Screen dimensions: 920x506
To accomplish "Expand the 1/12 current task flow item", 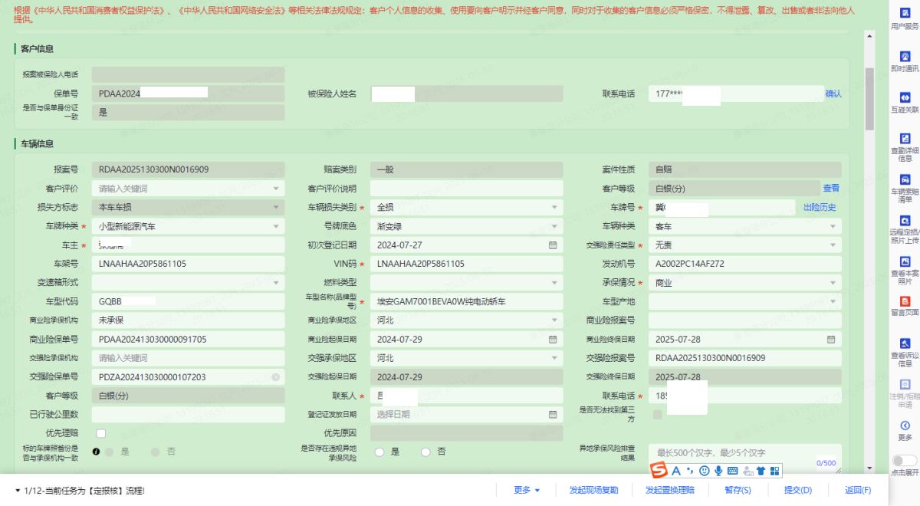I will (18, 490).
